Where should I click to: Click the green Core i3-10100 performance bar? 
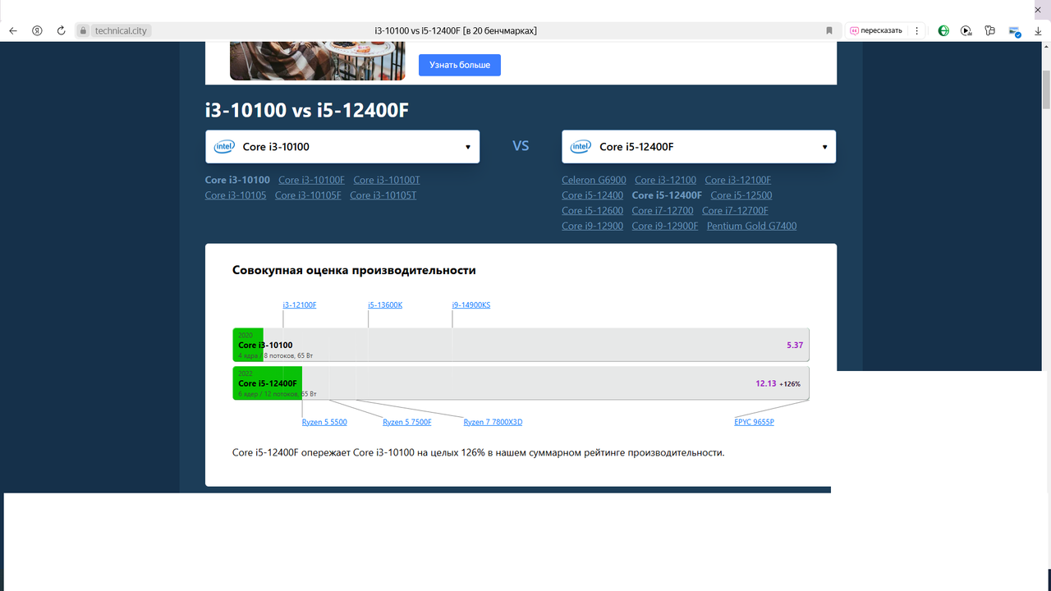[248, 345]
